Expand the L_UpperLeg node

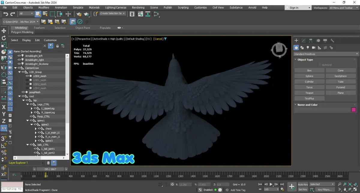tap(31, 108)
